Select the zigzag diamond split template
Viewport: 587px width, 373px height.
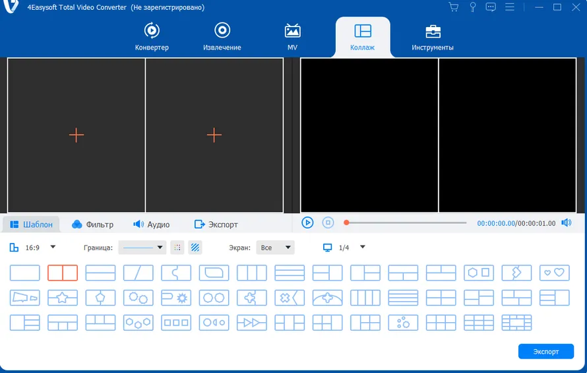coord(516,273)
